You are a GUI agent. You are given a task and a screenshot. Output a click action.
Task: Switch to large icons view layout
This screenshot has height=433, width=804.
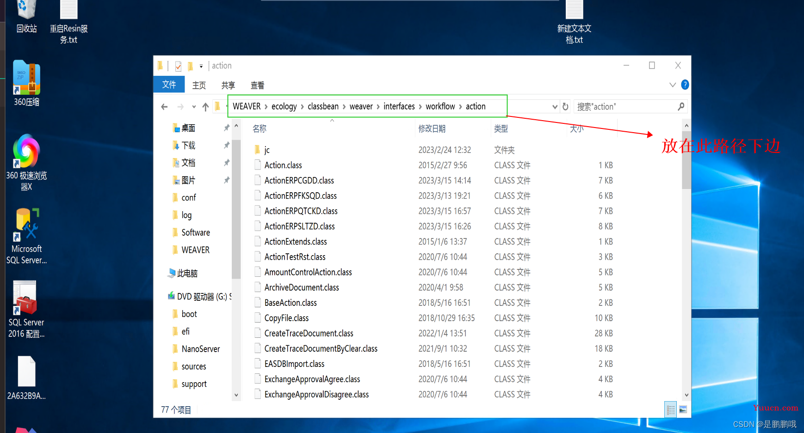point(683,409)
